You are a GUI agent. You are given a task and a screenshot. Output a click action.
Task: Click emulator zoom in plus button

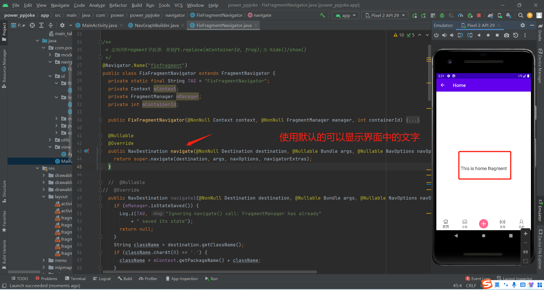[x=526, y=234]
